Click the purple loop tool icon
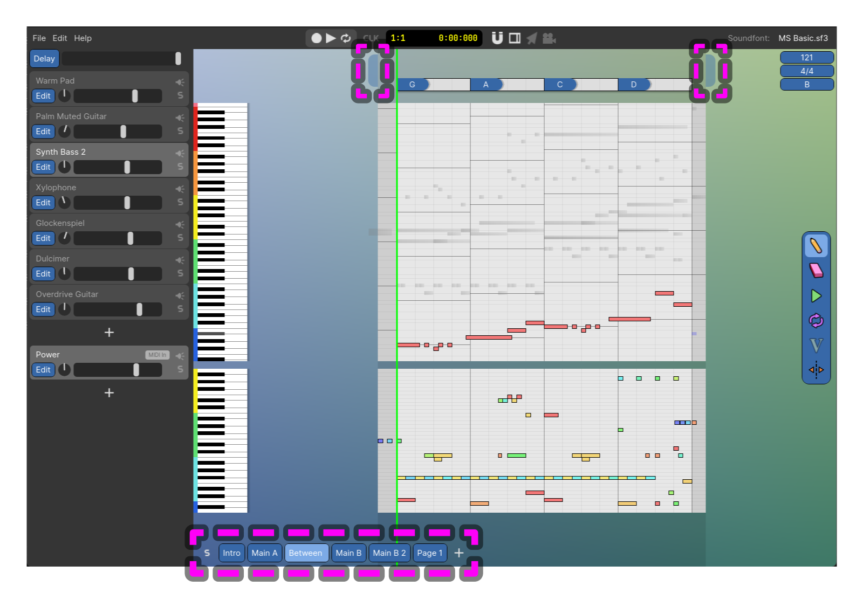Screen dimensions: 863x593 coord(816,321)
